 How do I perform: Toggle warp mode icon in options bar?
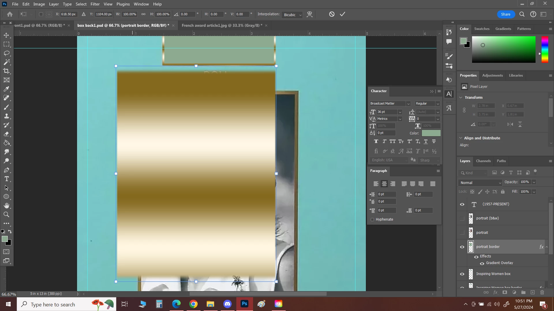point(310,14)
